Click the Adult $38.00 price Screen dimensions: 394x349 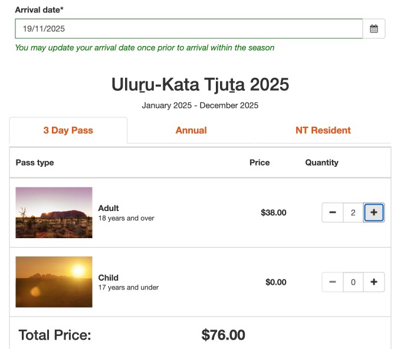[x=273, y=213]
